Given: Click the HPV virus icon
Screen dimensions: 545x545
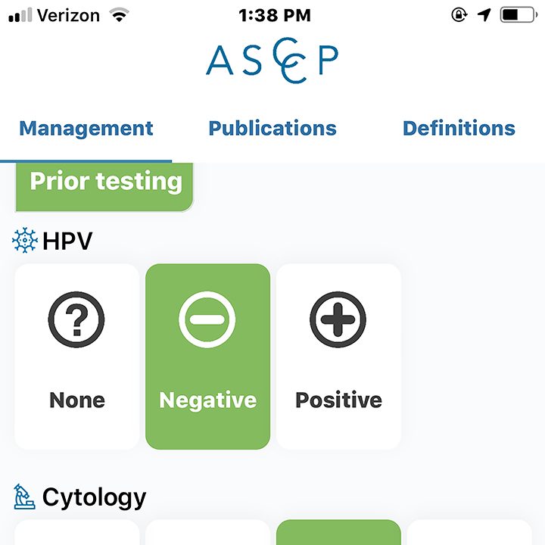Looking at the screenshot, I should click(25, 240).
